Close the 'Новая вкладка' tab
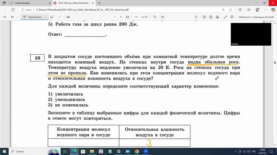Image resolution: width=277 pixels, height=155 pixels. pos(50,3)
